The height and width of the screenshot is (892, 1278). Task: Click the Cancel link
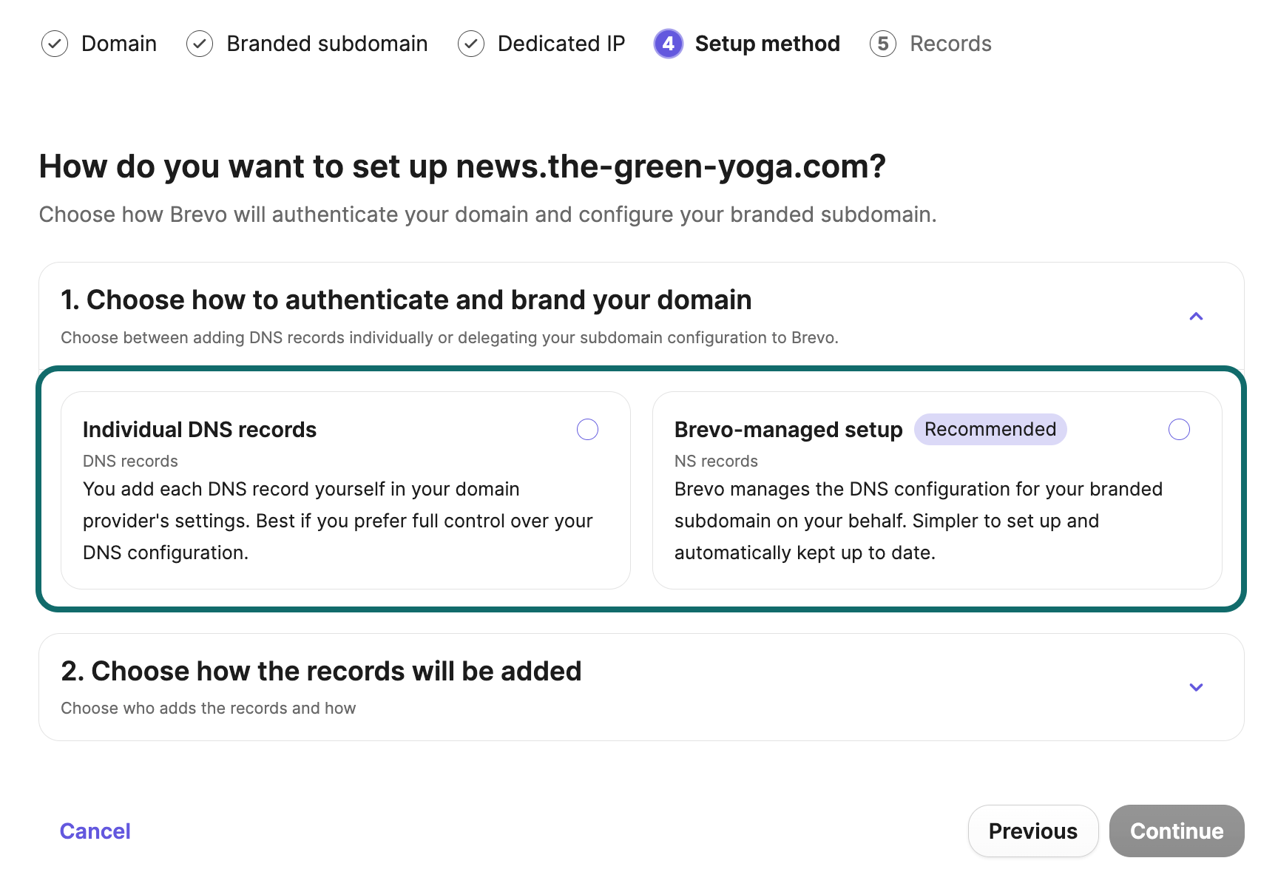click(95, 831)
